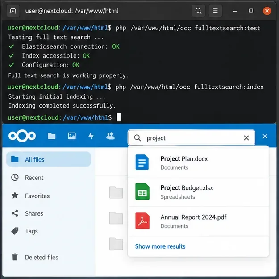Open the Files app icon in Nextcloud header
Viewport: 279px width, 279px height.
click(52, 136)
